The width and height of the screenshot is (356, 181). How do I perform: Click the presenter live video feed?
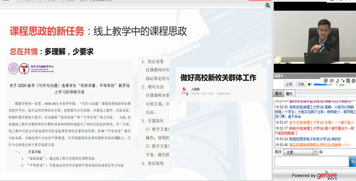(315, 37)
